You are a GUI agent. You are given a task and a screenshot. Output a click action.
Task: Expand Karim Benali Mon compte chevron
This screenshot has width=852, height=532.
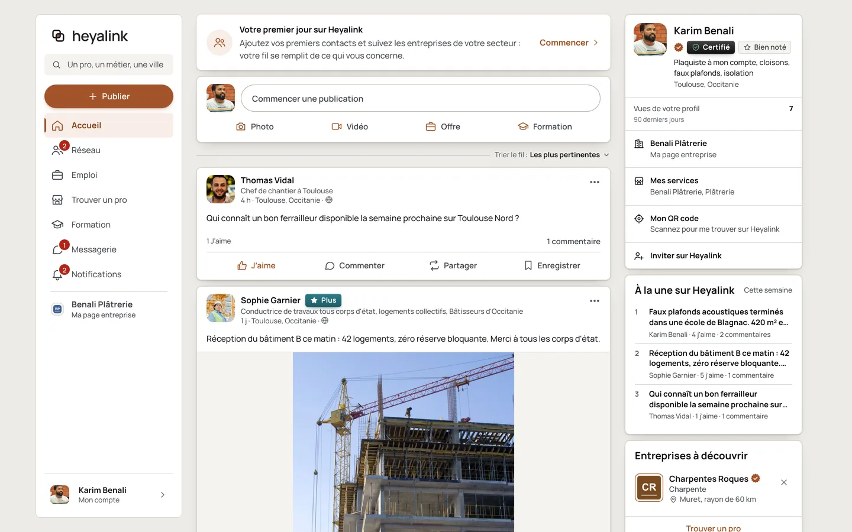(163, 495)
